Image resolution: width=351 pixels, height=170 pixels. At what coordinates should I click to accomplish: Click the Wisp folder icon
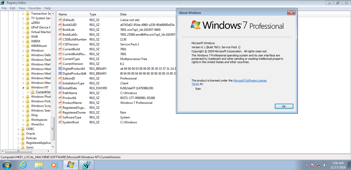(28, 115)
